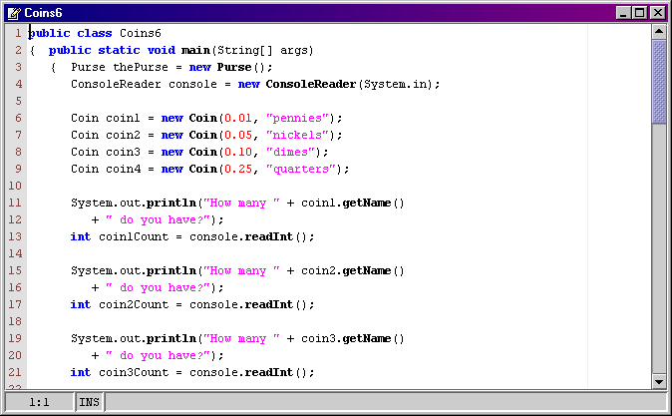The image size is (672, 416).
Task: Click the Coins6 title bar text
Action: coord(43,13)
